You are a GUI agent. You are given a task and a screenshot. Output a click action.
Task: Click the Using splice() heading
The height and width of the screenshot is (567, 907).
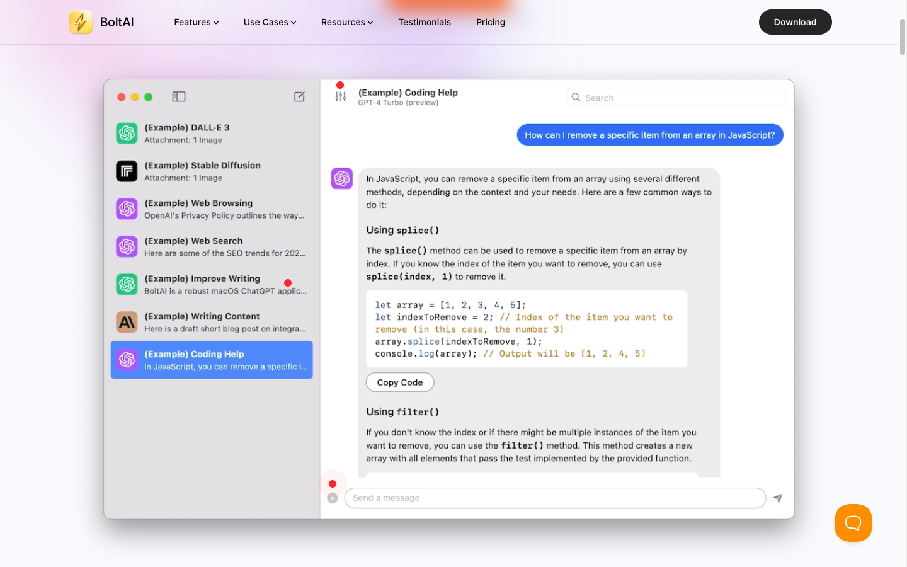(402, 230)
